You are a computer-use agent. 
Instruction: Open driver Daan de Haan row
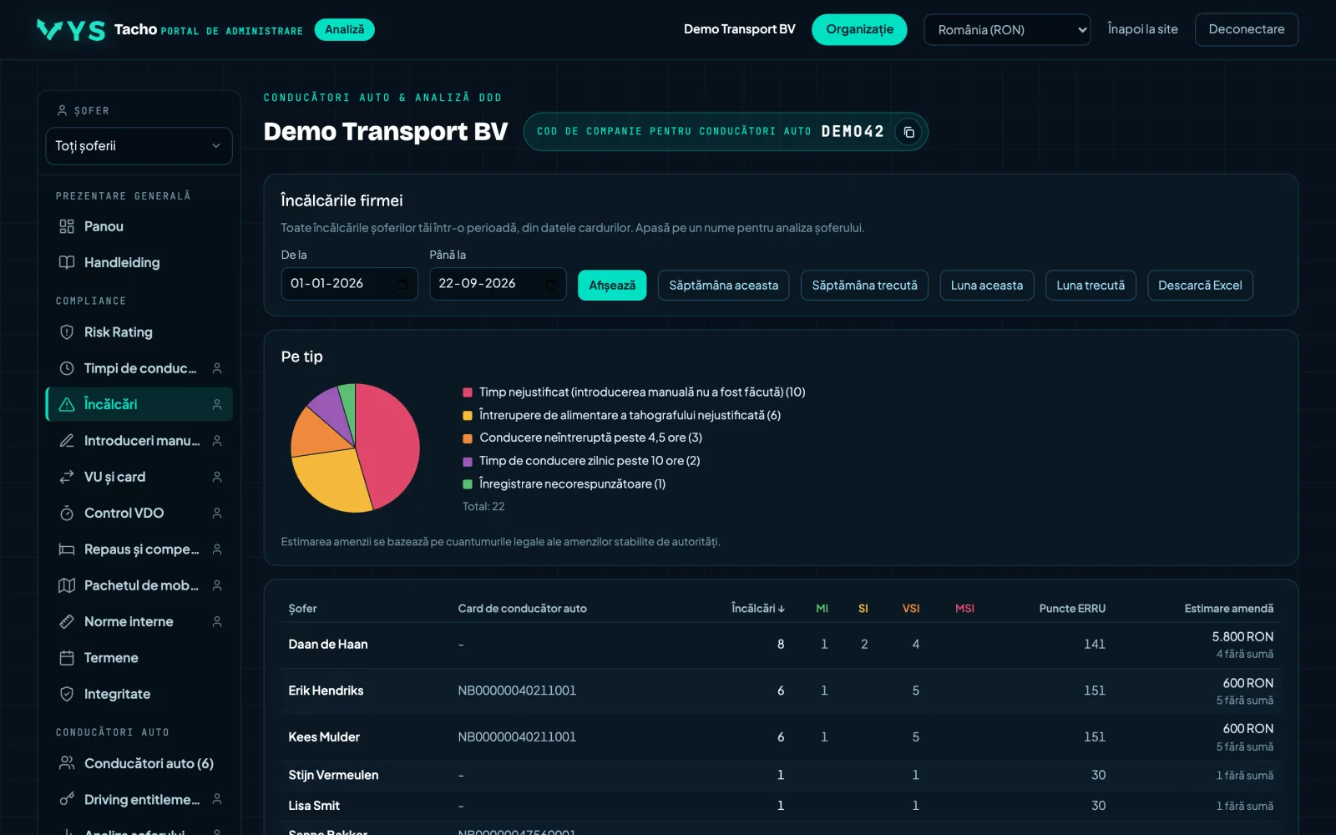[781, 645]
